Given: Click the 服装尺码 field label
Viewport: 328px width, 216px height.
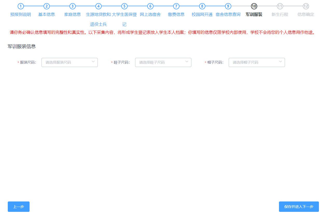Looking at the screenshot, I should (27, 63).
